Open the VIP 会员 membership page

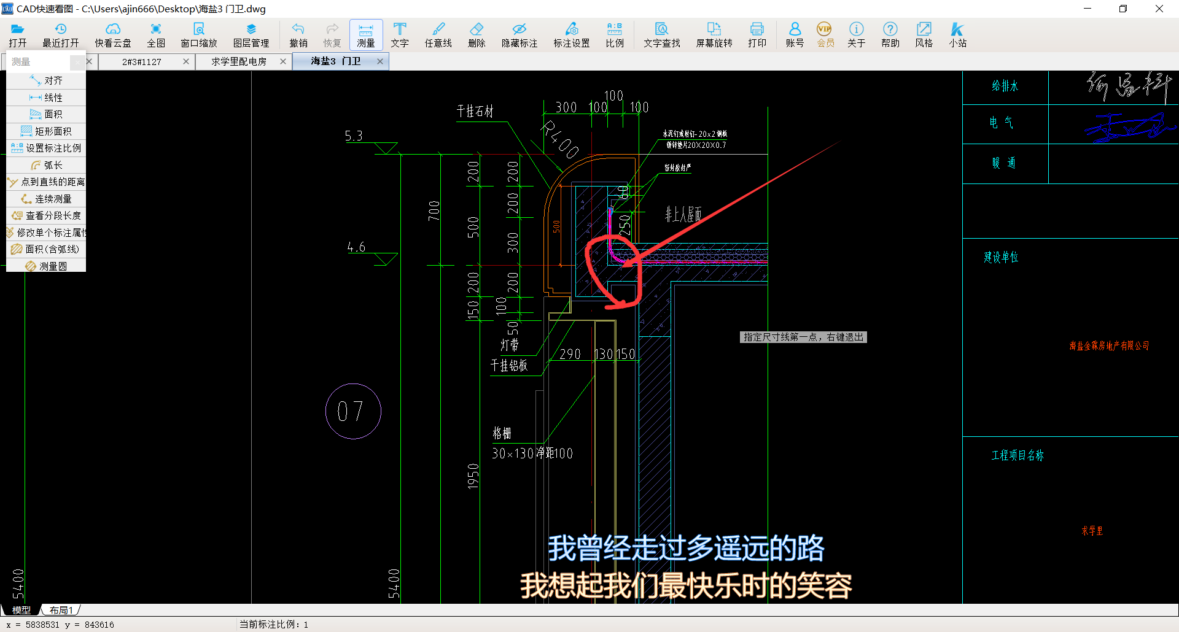pyautogui.click(x=825, y=35)
